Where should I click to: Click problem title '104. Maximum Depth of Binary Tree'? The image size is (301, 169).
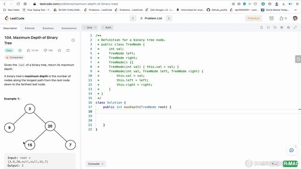point(31,40)
